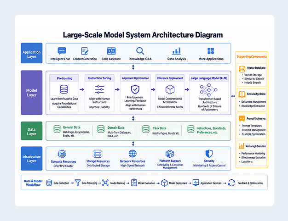
Task: Click the Large Language Model (LLM) header
Action: 209,78
